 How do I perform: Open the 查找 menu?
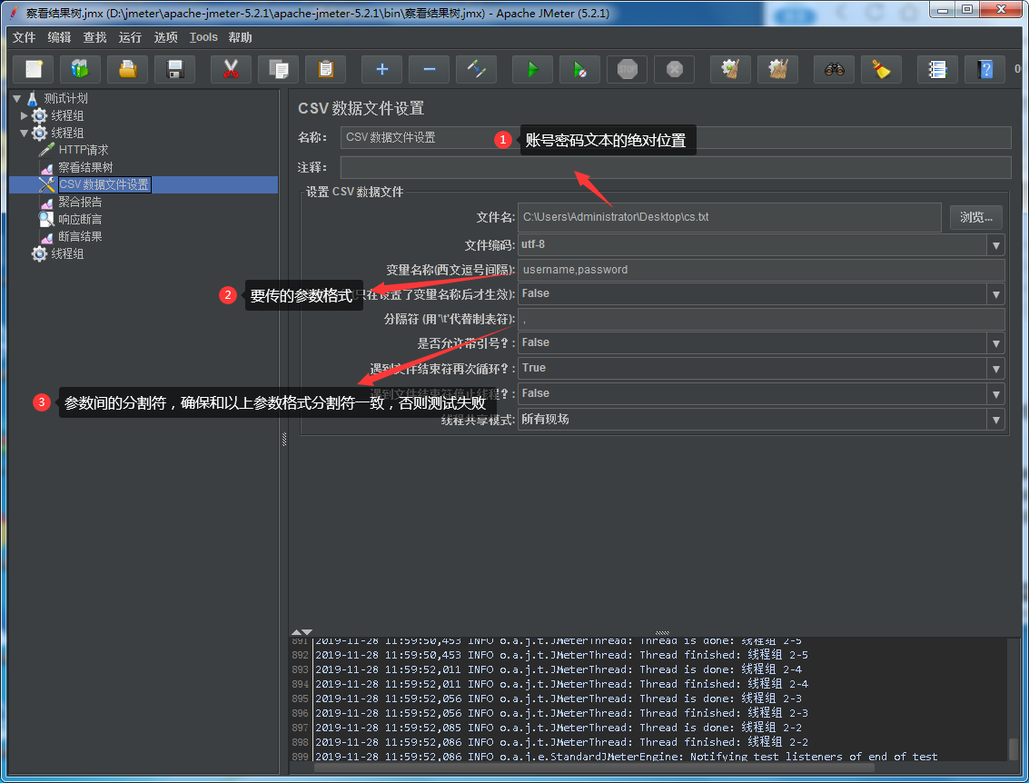[94, 37]
